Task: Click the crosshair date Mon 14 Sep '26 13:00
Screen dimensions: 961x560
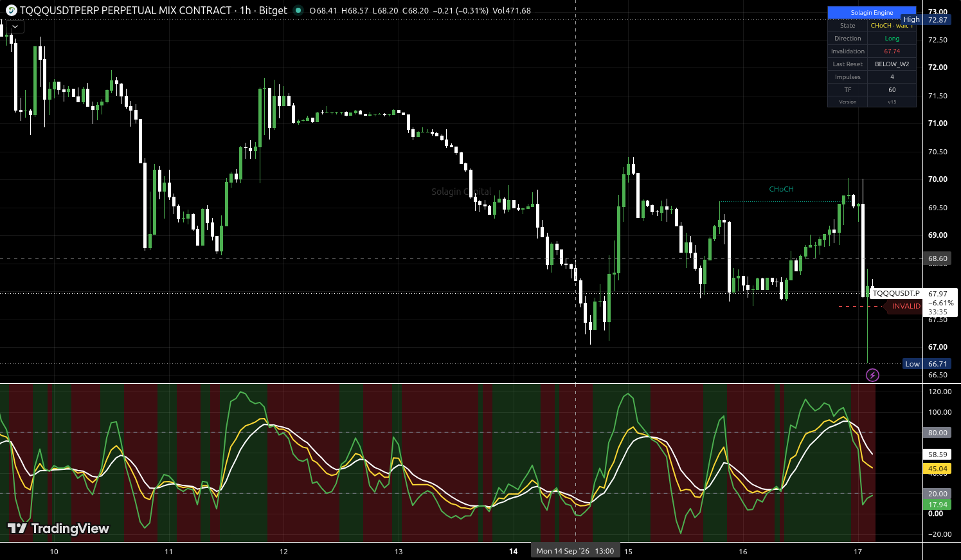Action: pyautogui.click(x=575, y=551)
